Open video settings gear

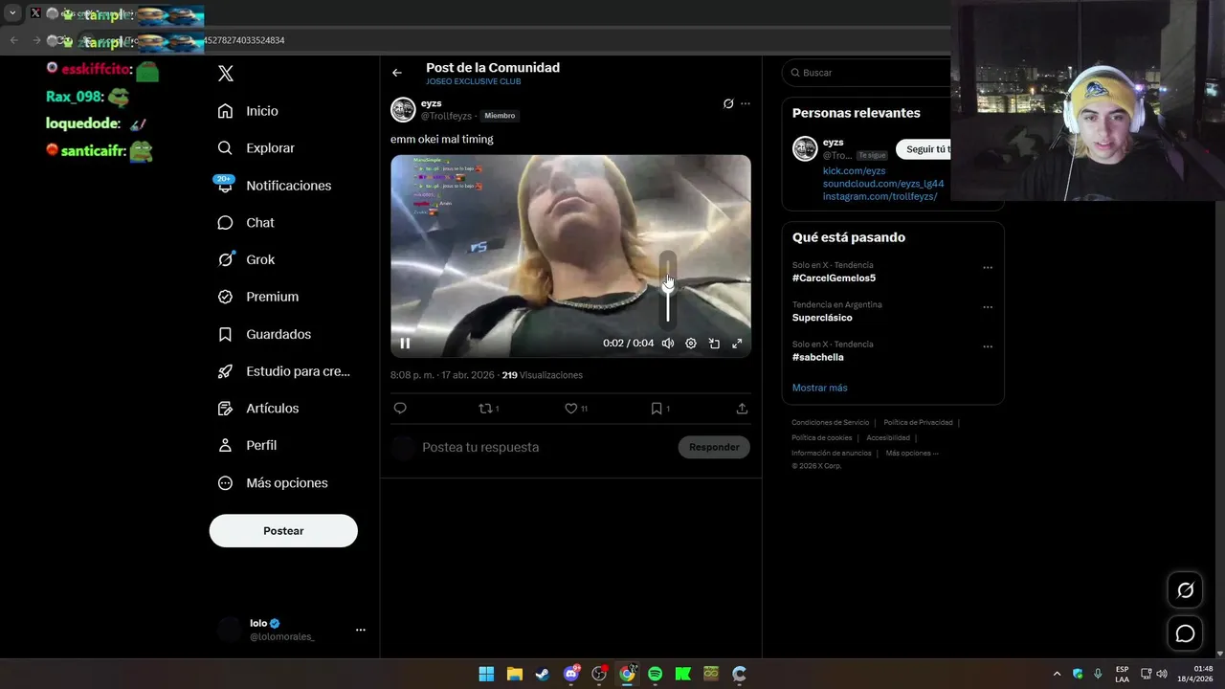(691, 344)
